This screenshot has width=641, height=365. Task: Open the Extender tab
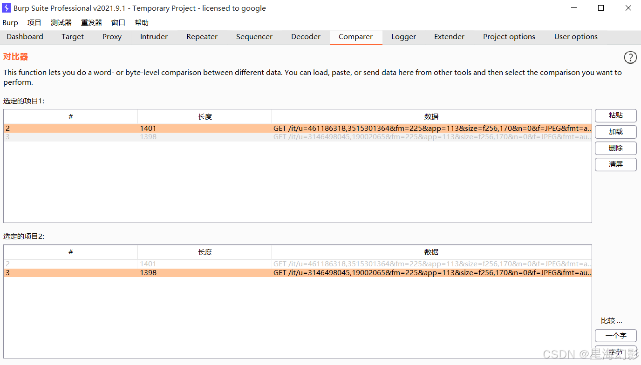pyautogui.click(x=449, y=37)
